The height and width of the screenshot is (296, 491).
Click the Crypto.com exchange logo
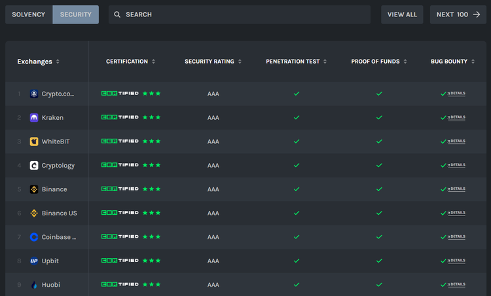pyautogui.click(x=34, y=94)
